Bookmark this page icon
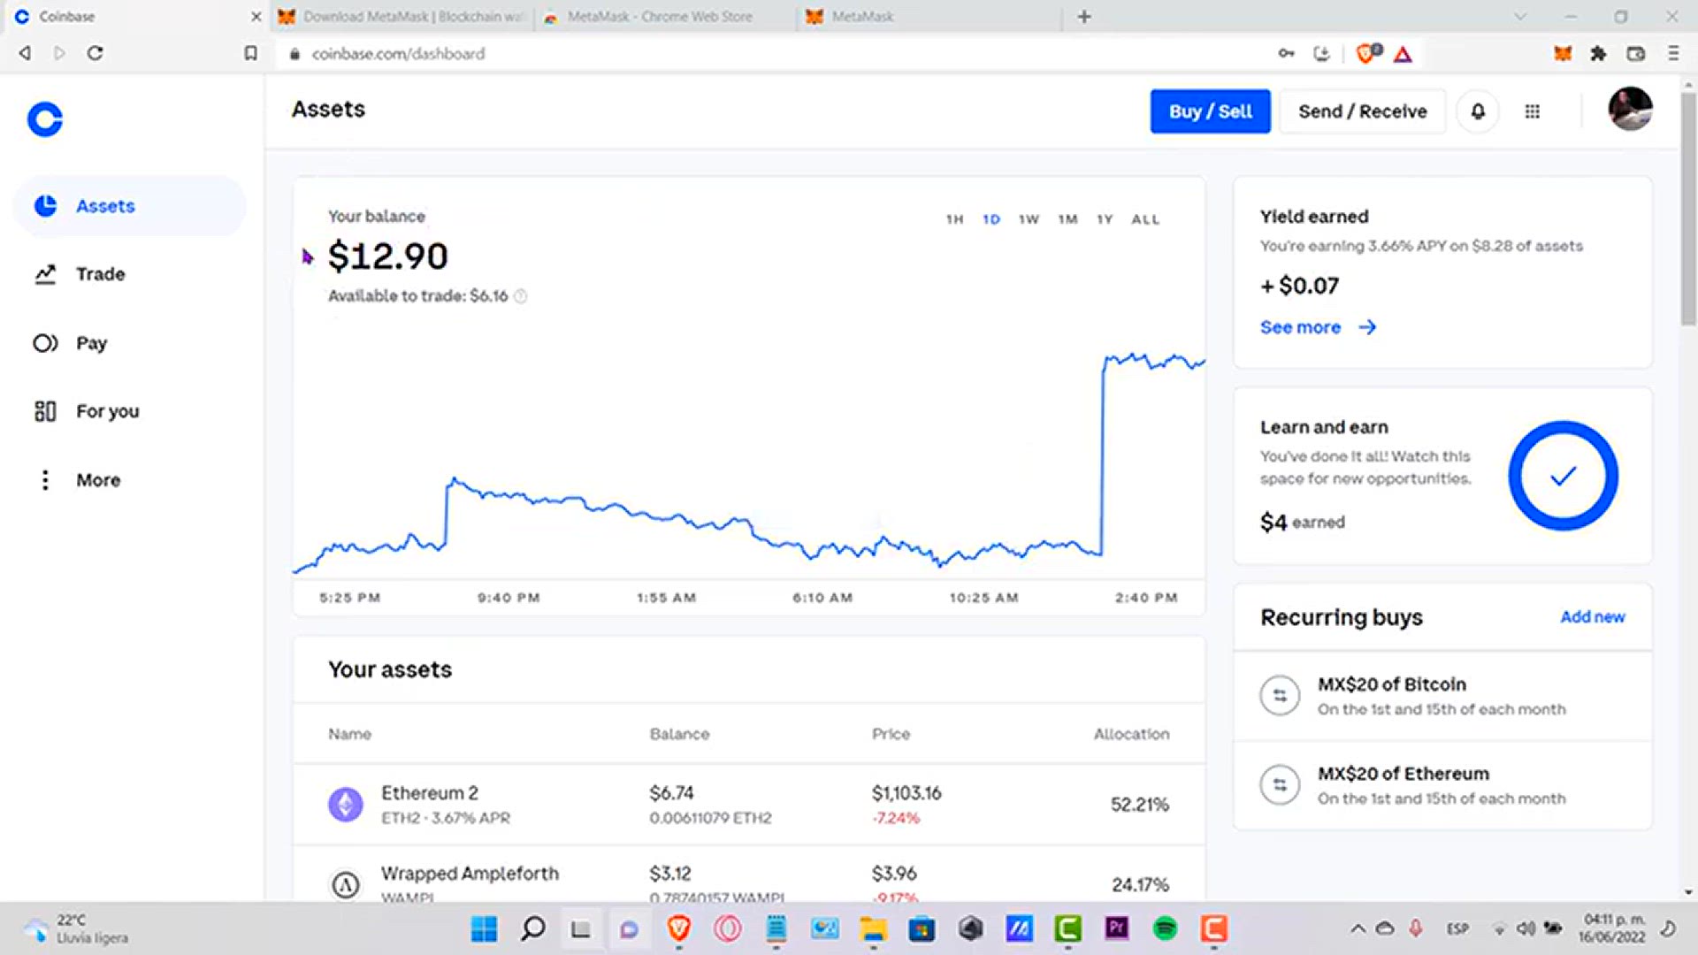The image size is (1698, 955). point(250,53)
